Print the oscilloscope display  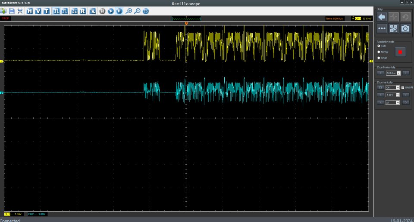tap(20, 11)
